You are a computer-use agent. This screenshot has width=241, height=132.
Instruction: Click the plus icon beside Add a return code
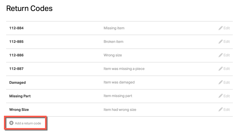click(11, 123)
